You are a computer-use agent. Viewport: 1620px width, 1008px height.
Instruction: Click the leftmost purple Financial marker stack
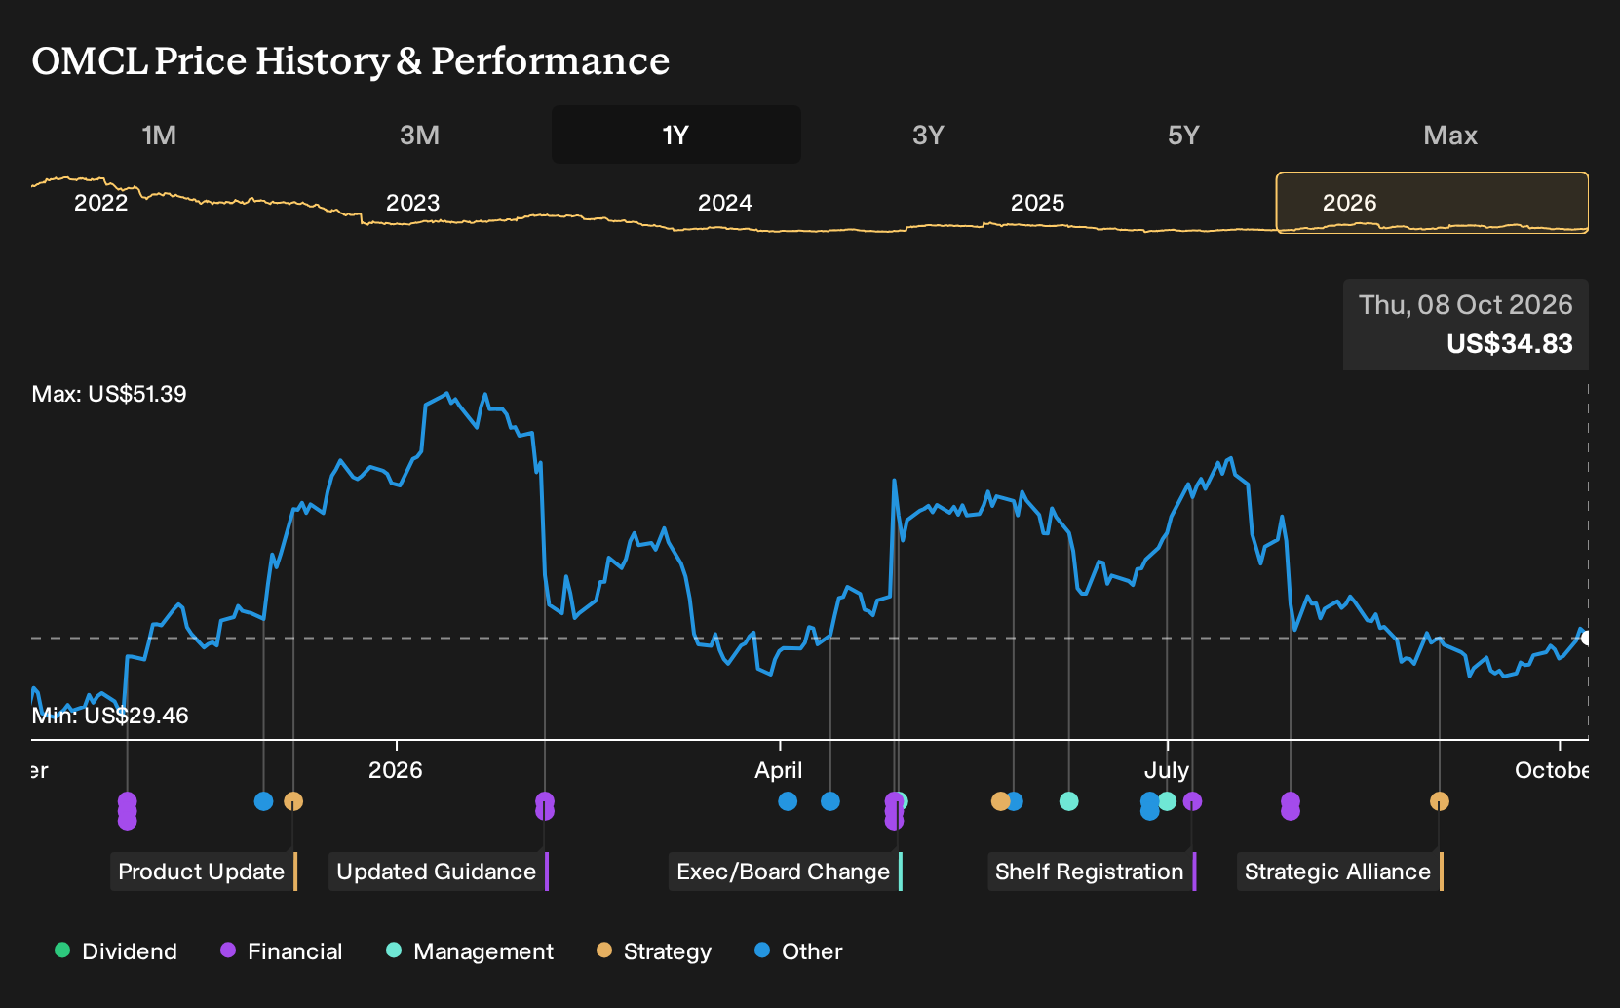coord(127,811)
